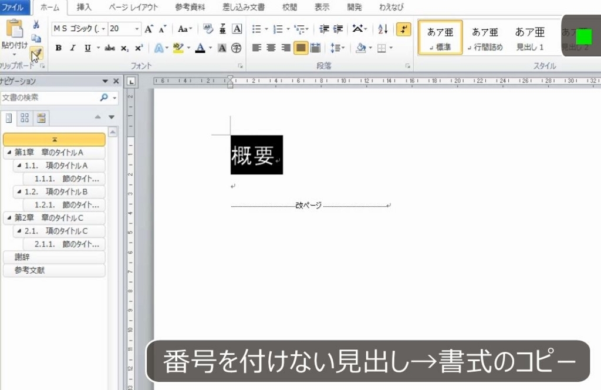Switch to the ページ レイアウト tab
Image resolution: width=601 pixels, height=390 pixels.
tap(133, 7)
